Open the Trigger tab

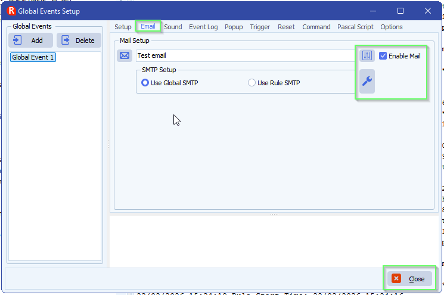260,27
